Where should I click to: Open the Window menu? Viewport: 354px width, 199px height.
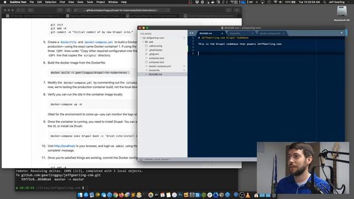113,2
